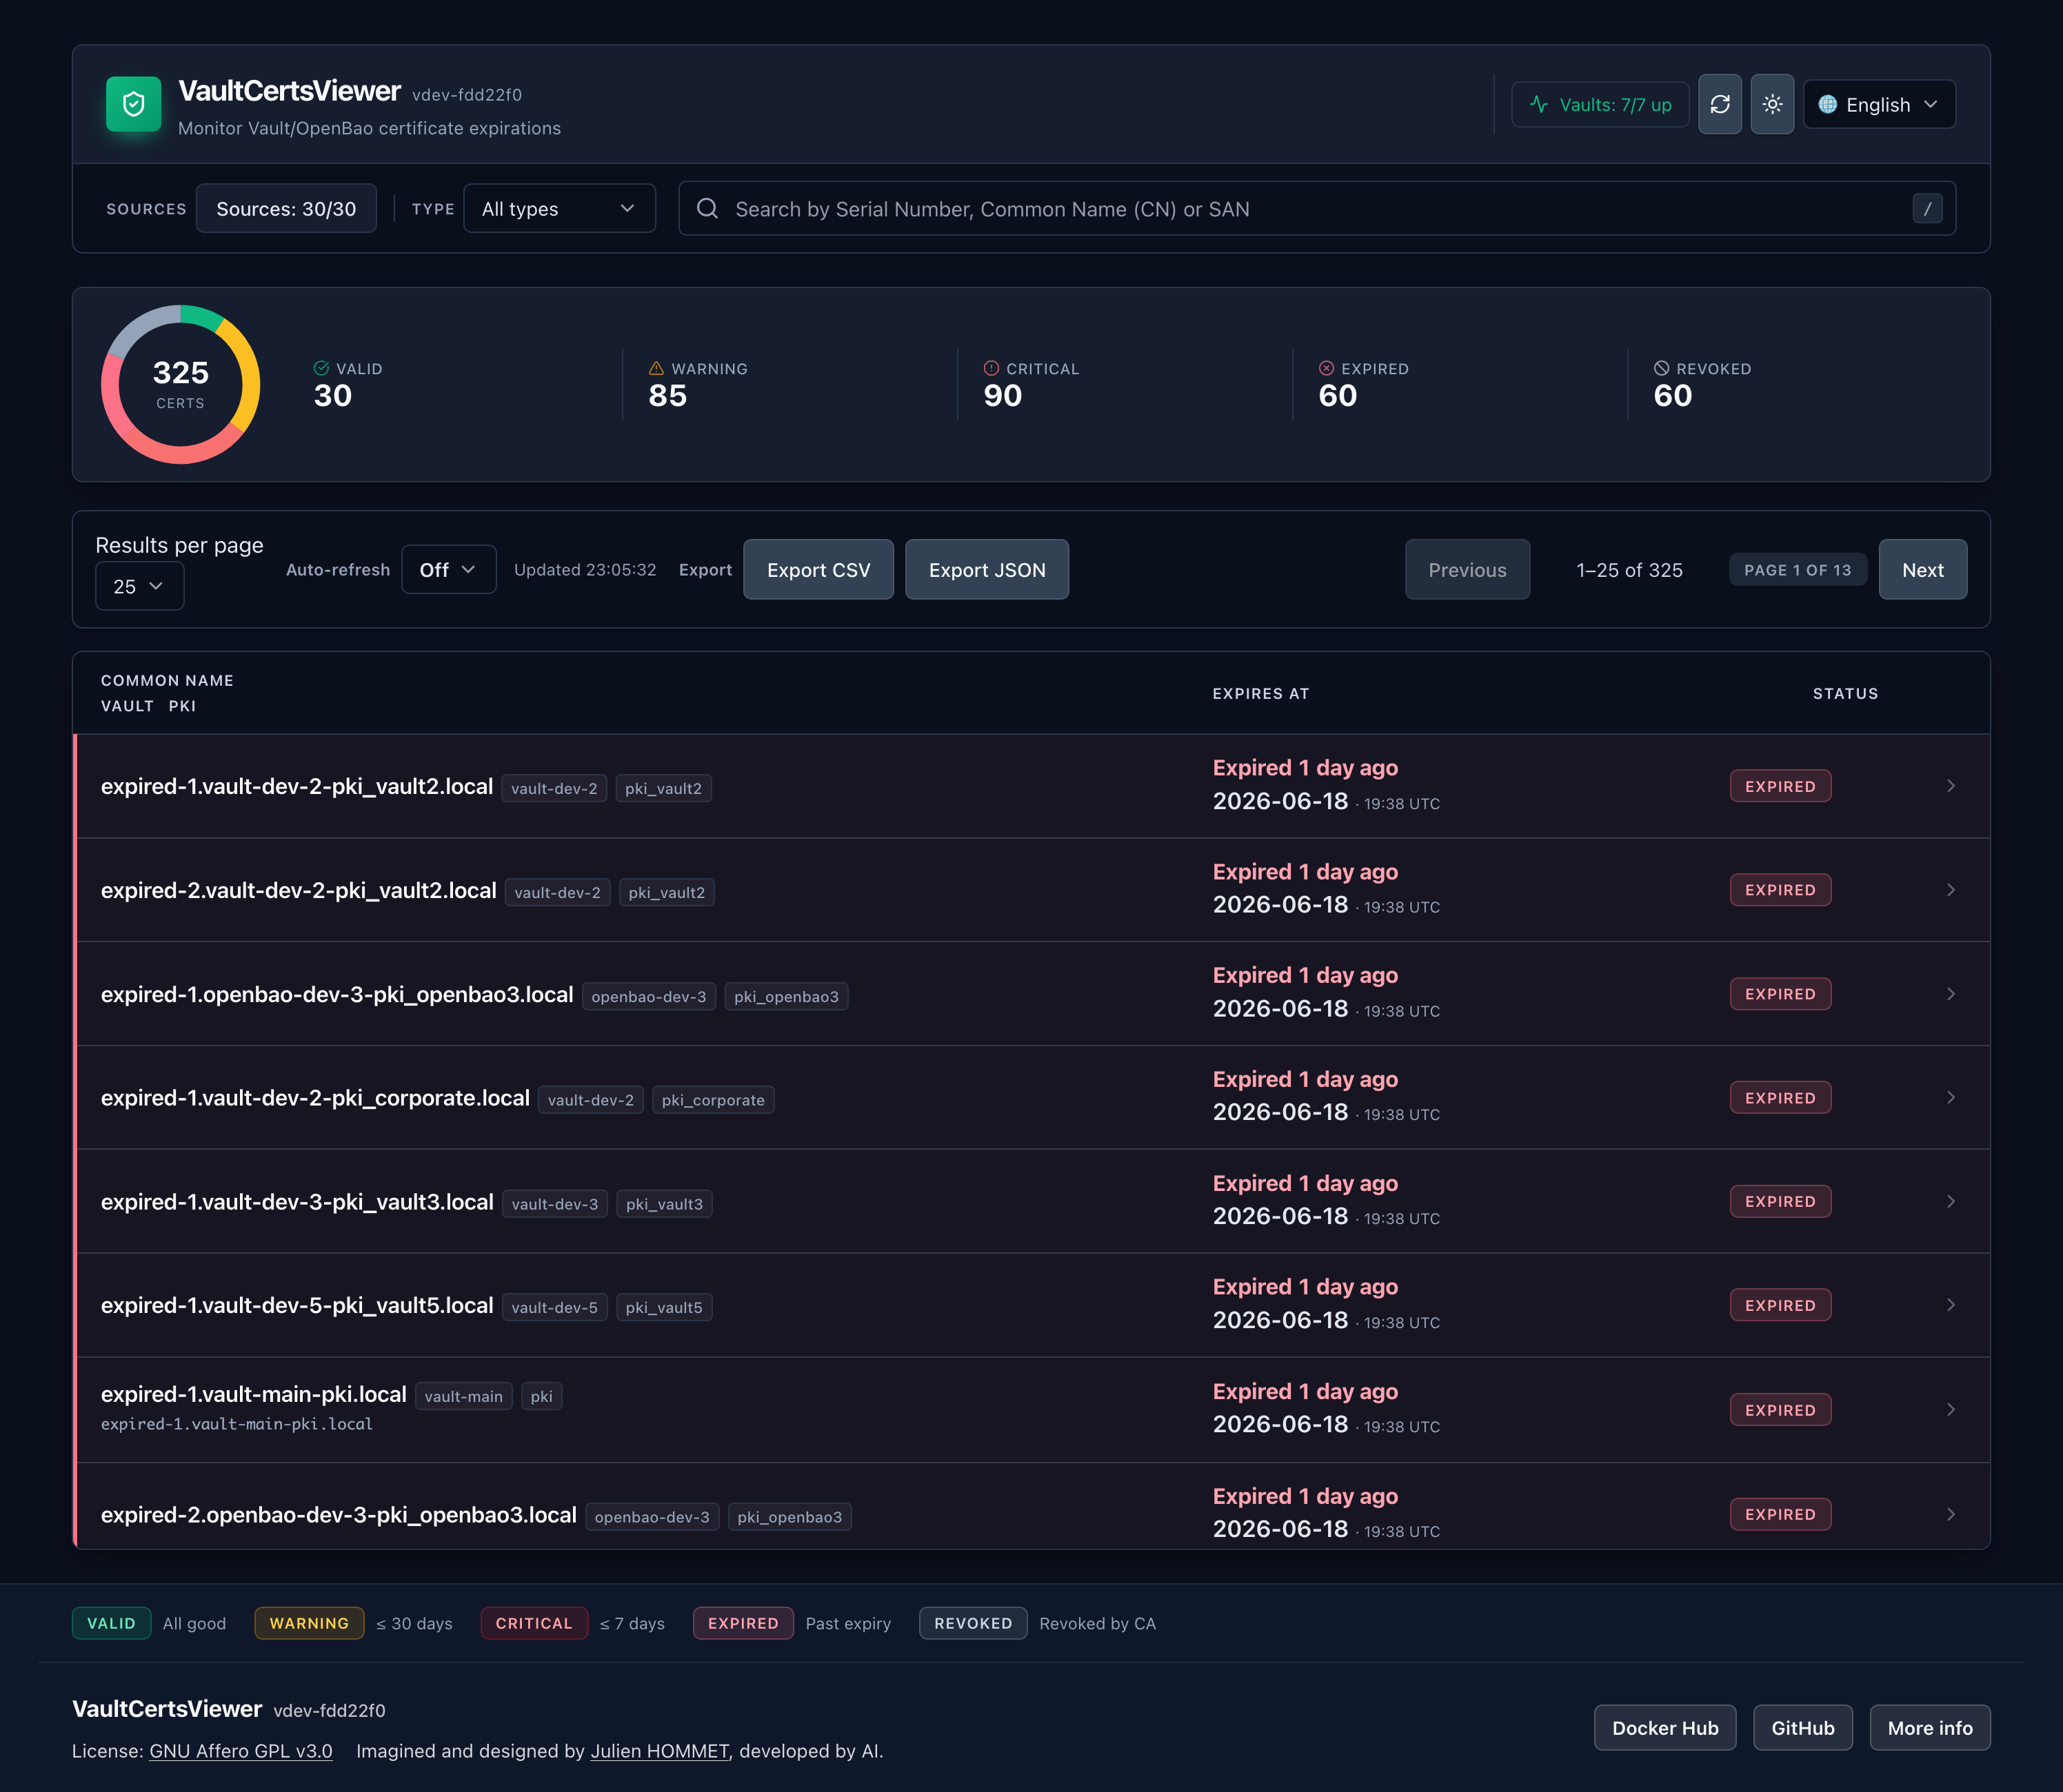Click the Warning triangle icon in stats
The width and height of the screenshot is (2063, 1792).
[x=656, y=368]
